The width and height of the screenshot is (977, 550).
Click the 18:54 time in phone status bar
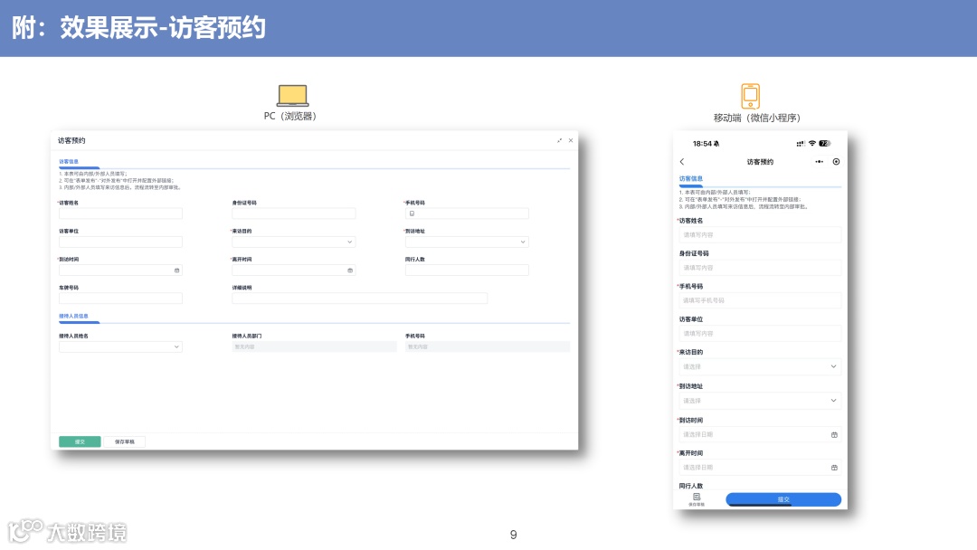702,144
